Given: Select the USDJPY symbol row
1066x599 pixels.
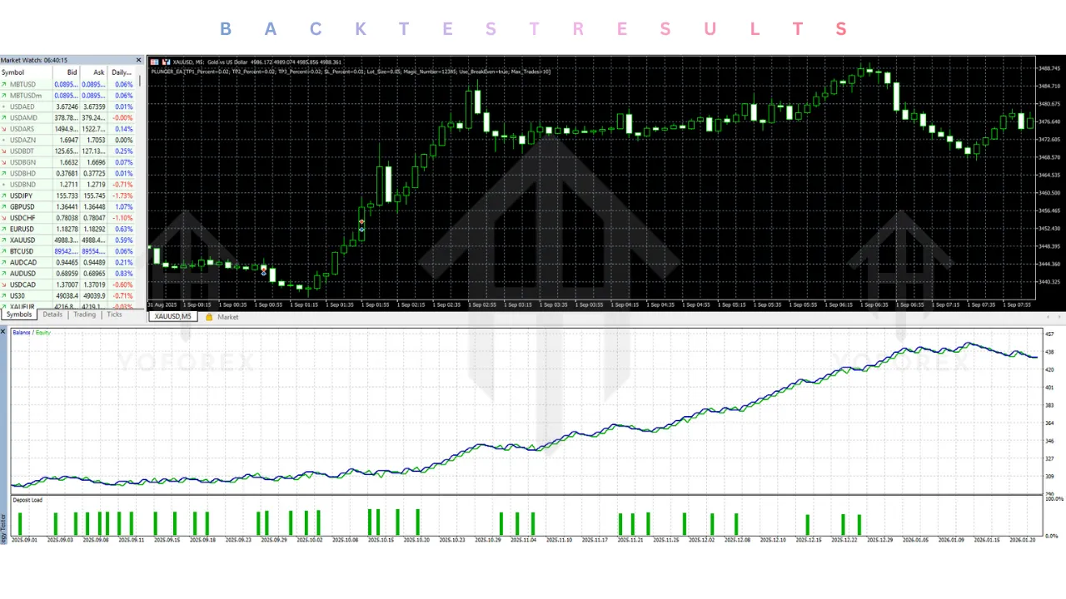Looking at the screenshot, I should (x=68, y=196).
